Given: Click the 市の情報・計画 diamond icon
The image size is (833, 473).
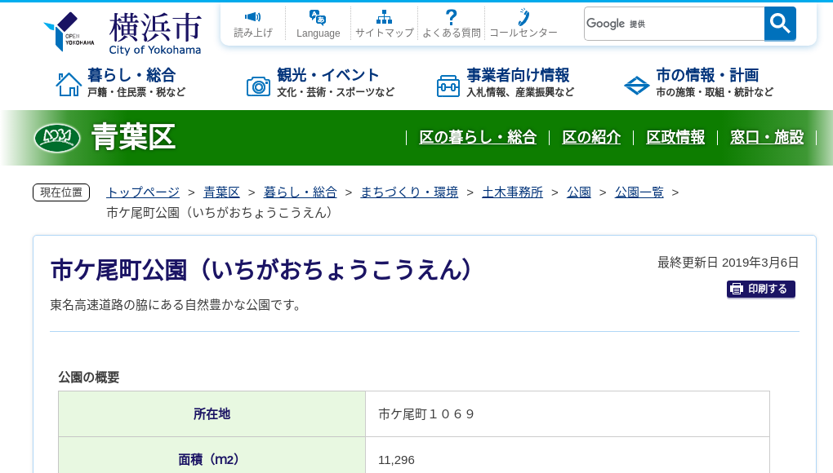Looking at the screenshot, I should pyautogui.click(x=636, y=85).
